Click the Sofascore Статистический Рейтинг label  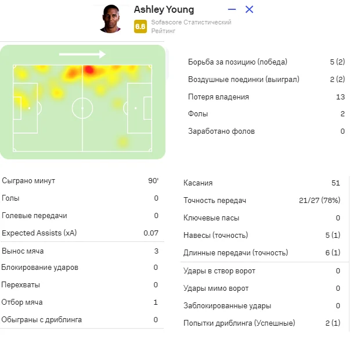pyautogui.click(x=191, y=26)
